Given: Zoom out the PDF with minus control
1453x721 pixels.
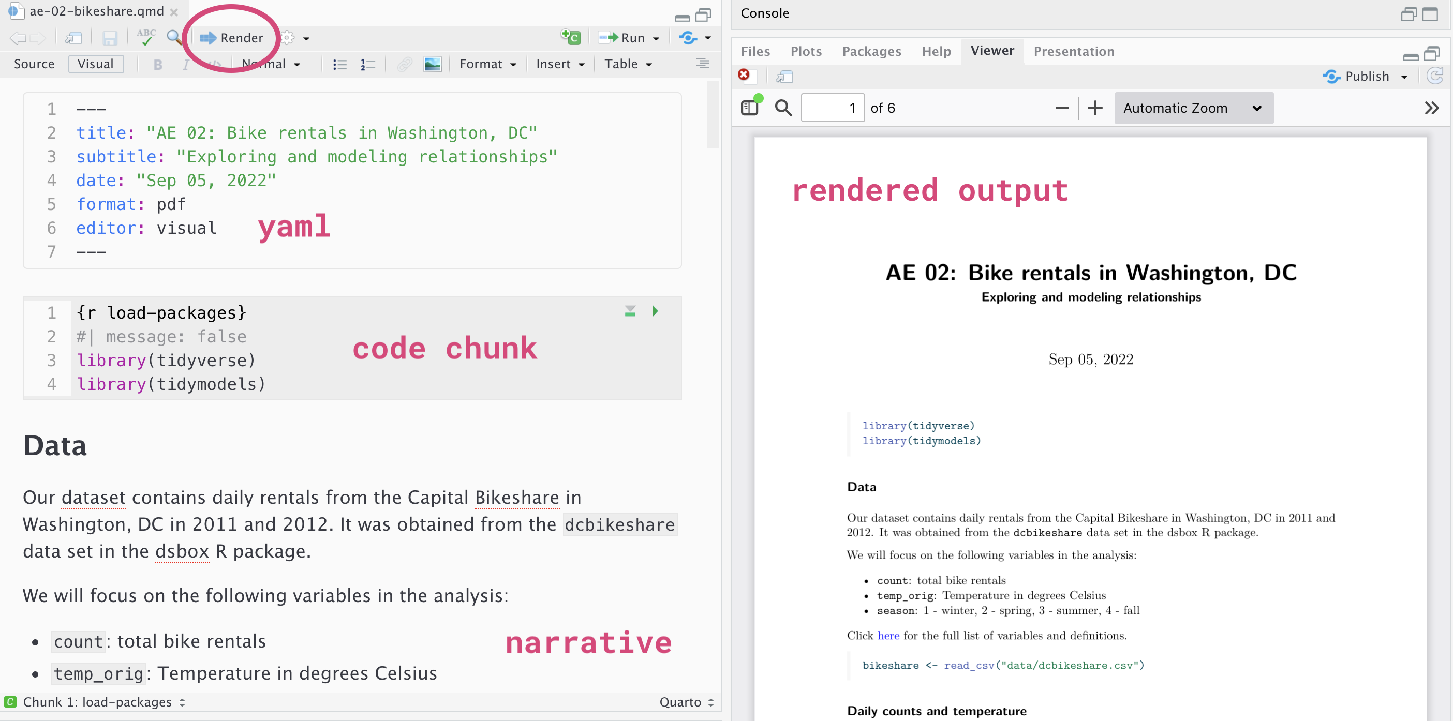Looking at the screenshot, I should pos(1062,108).
